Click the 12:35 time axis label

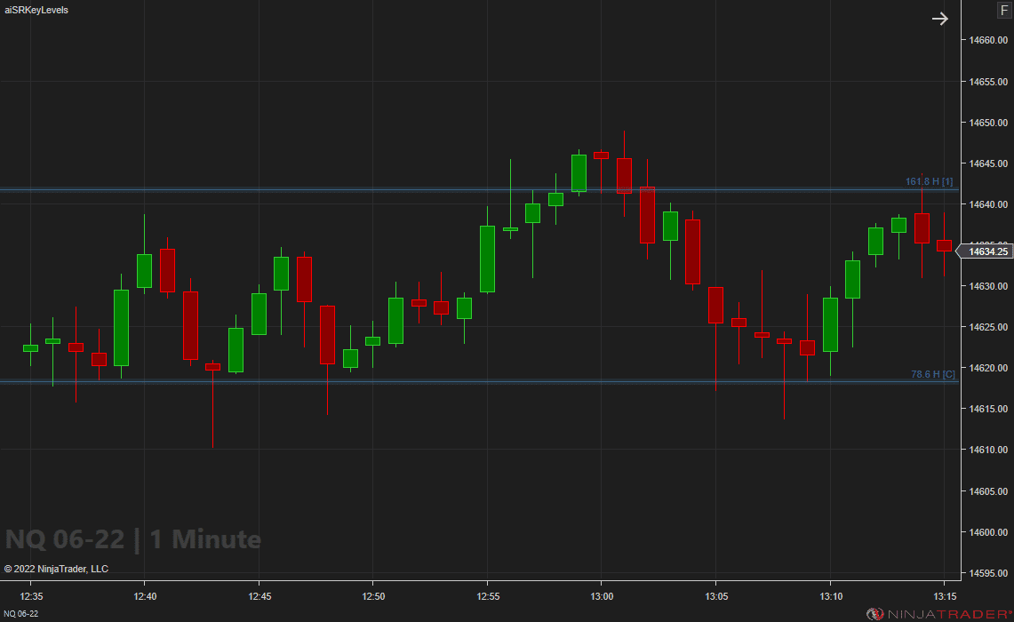pos(31,595)
